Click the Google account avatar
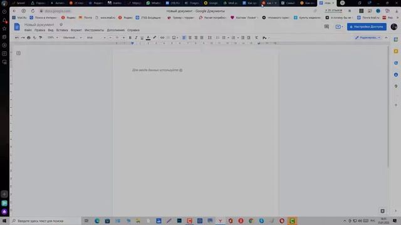Screen dimensions: 401x225 pyautogui.click(x=394, y=26)
